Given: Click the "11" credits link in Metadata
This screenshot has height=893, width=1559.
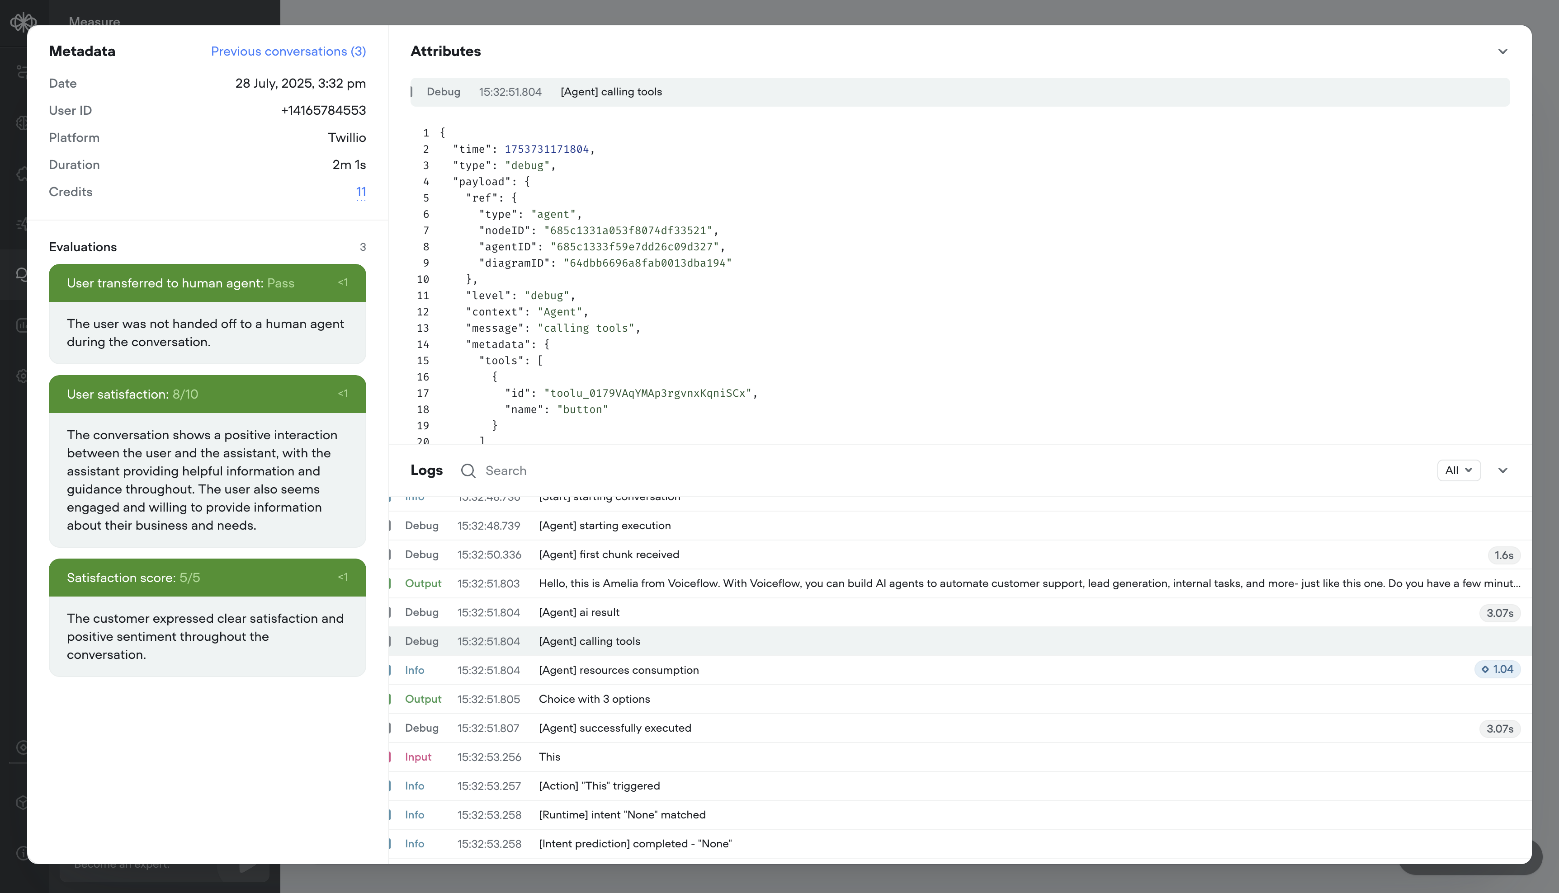Looking at the screenshot, I should [x=361, y=192].
